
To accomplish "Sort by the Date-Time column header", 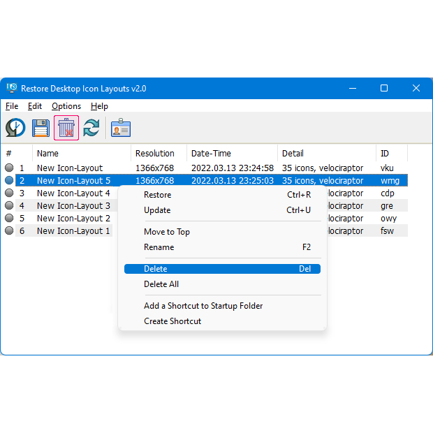I will [211, 154].
